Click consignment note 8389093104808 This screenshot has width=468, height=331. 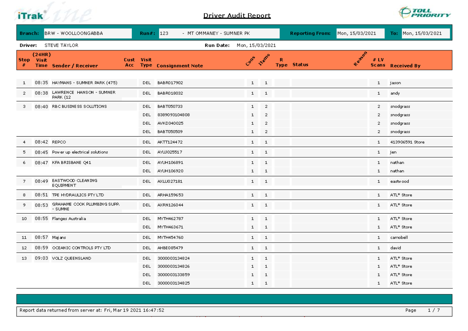(x=174, y=115)
